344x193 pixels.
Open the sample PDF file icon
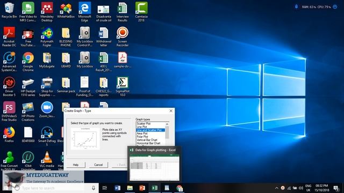point(123,60)
